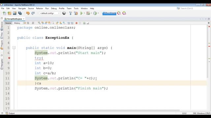
Task: Switch editor to Source view
Action: [x=8, y=23]
